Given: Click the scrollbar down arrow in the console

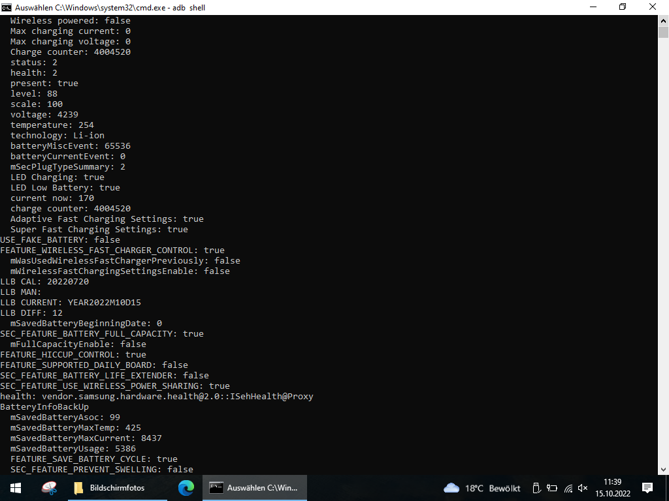Looking at the screenshot, I should 663,469.
